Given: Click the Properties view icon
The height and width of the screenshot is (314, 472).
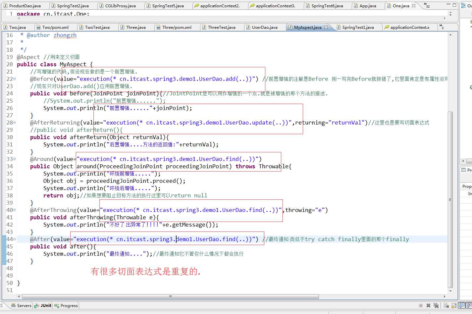Looking at the screenshot, I should pos(464,170).
